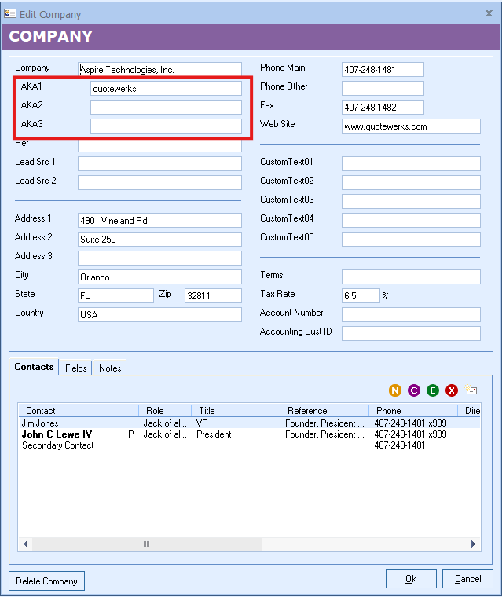Click into the AKA2 input field
This screenshot has width=502, height=597.
click(166, 108)
